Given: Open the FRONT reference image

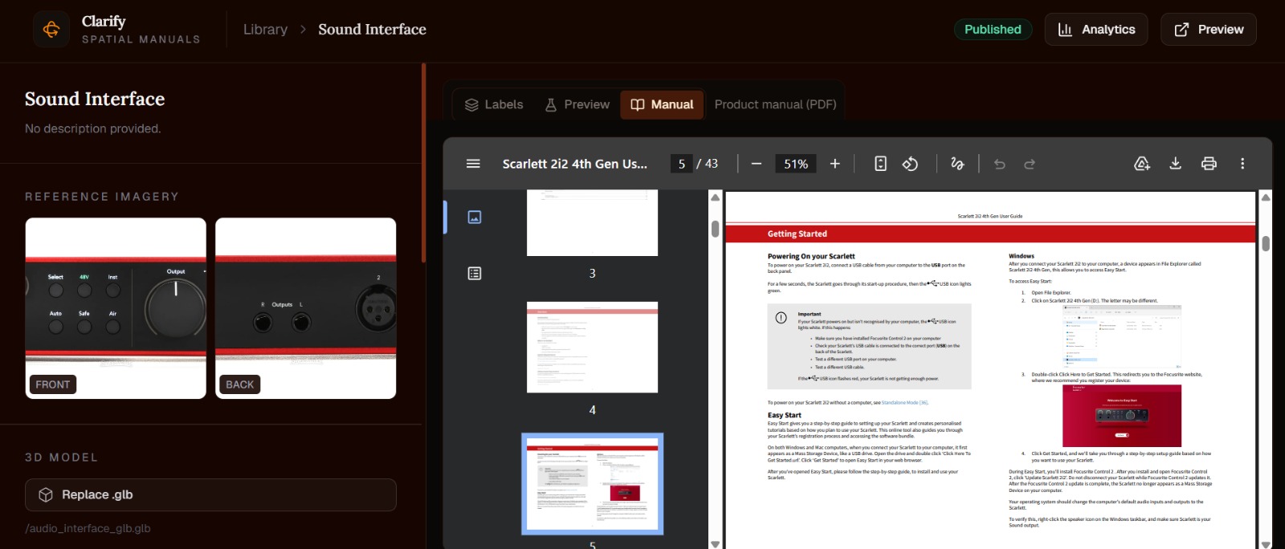Looking at the screenshot, I should click(116, 308).
